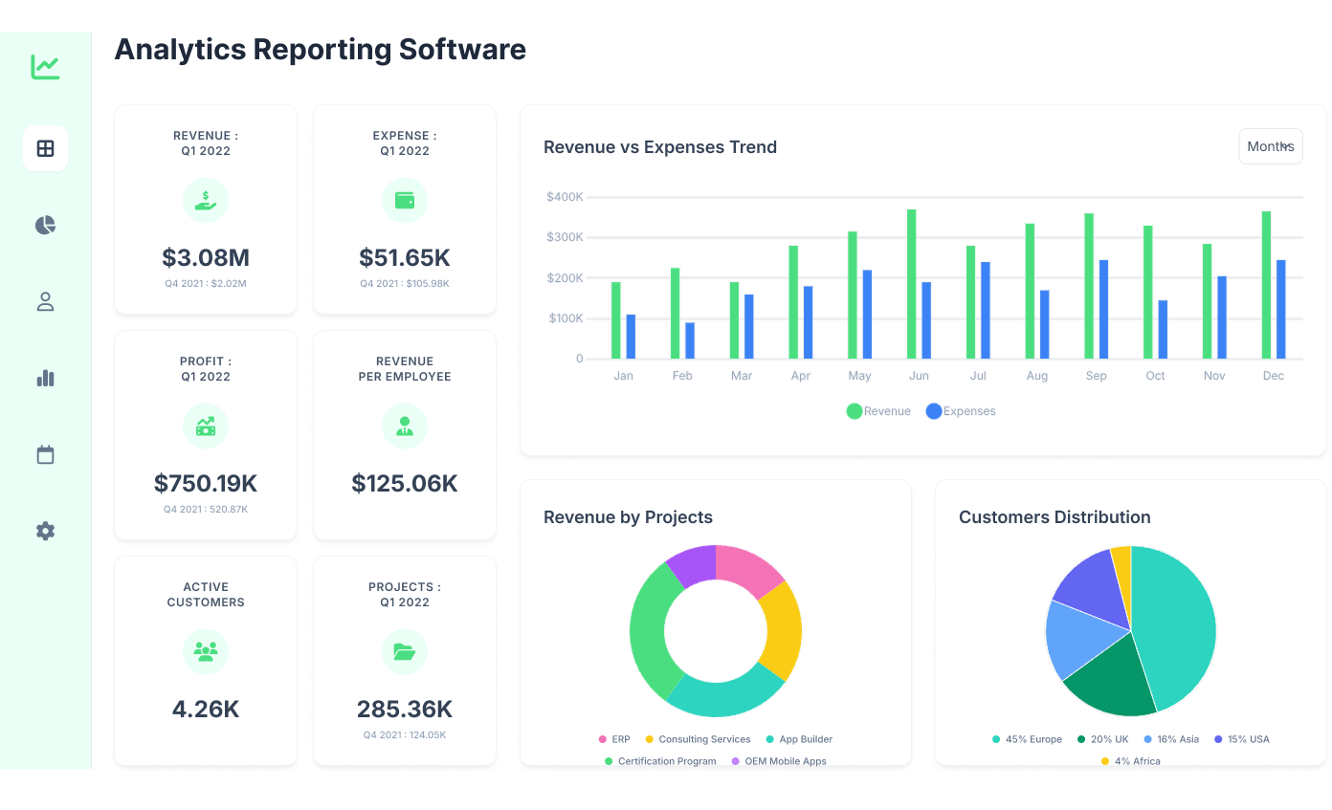Click the wallet icon in Expense card

pyautogui.click(x=405, y=200)
